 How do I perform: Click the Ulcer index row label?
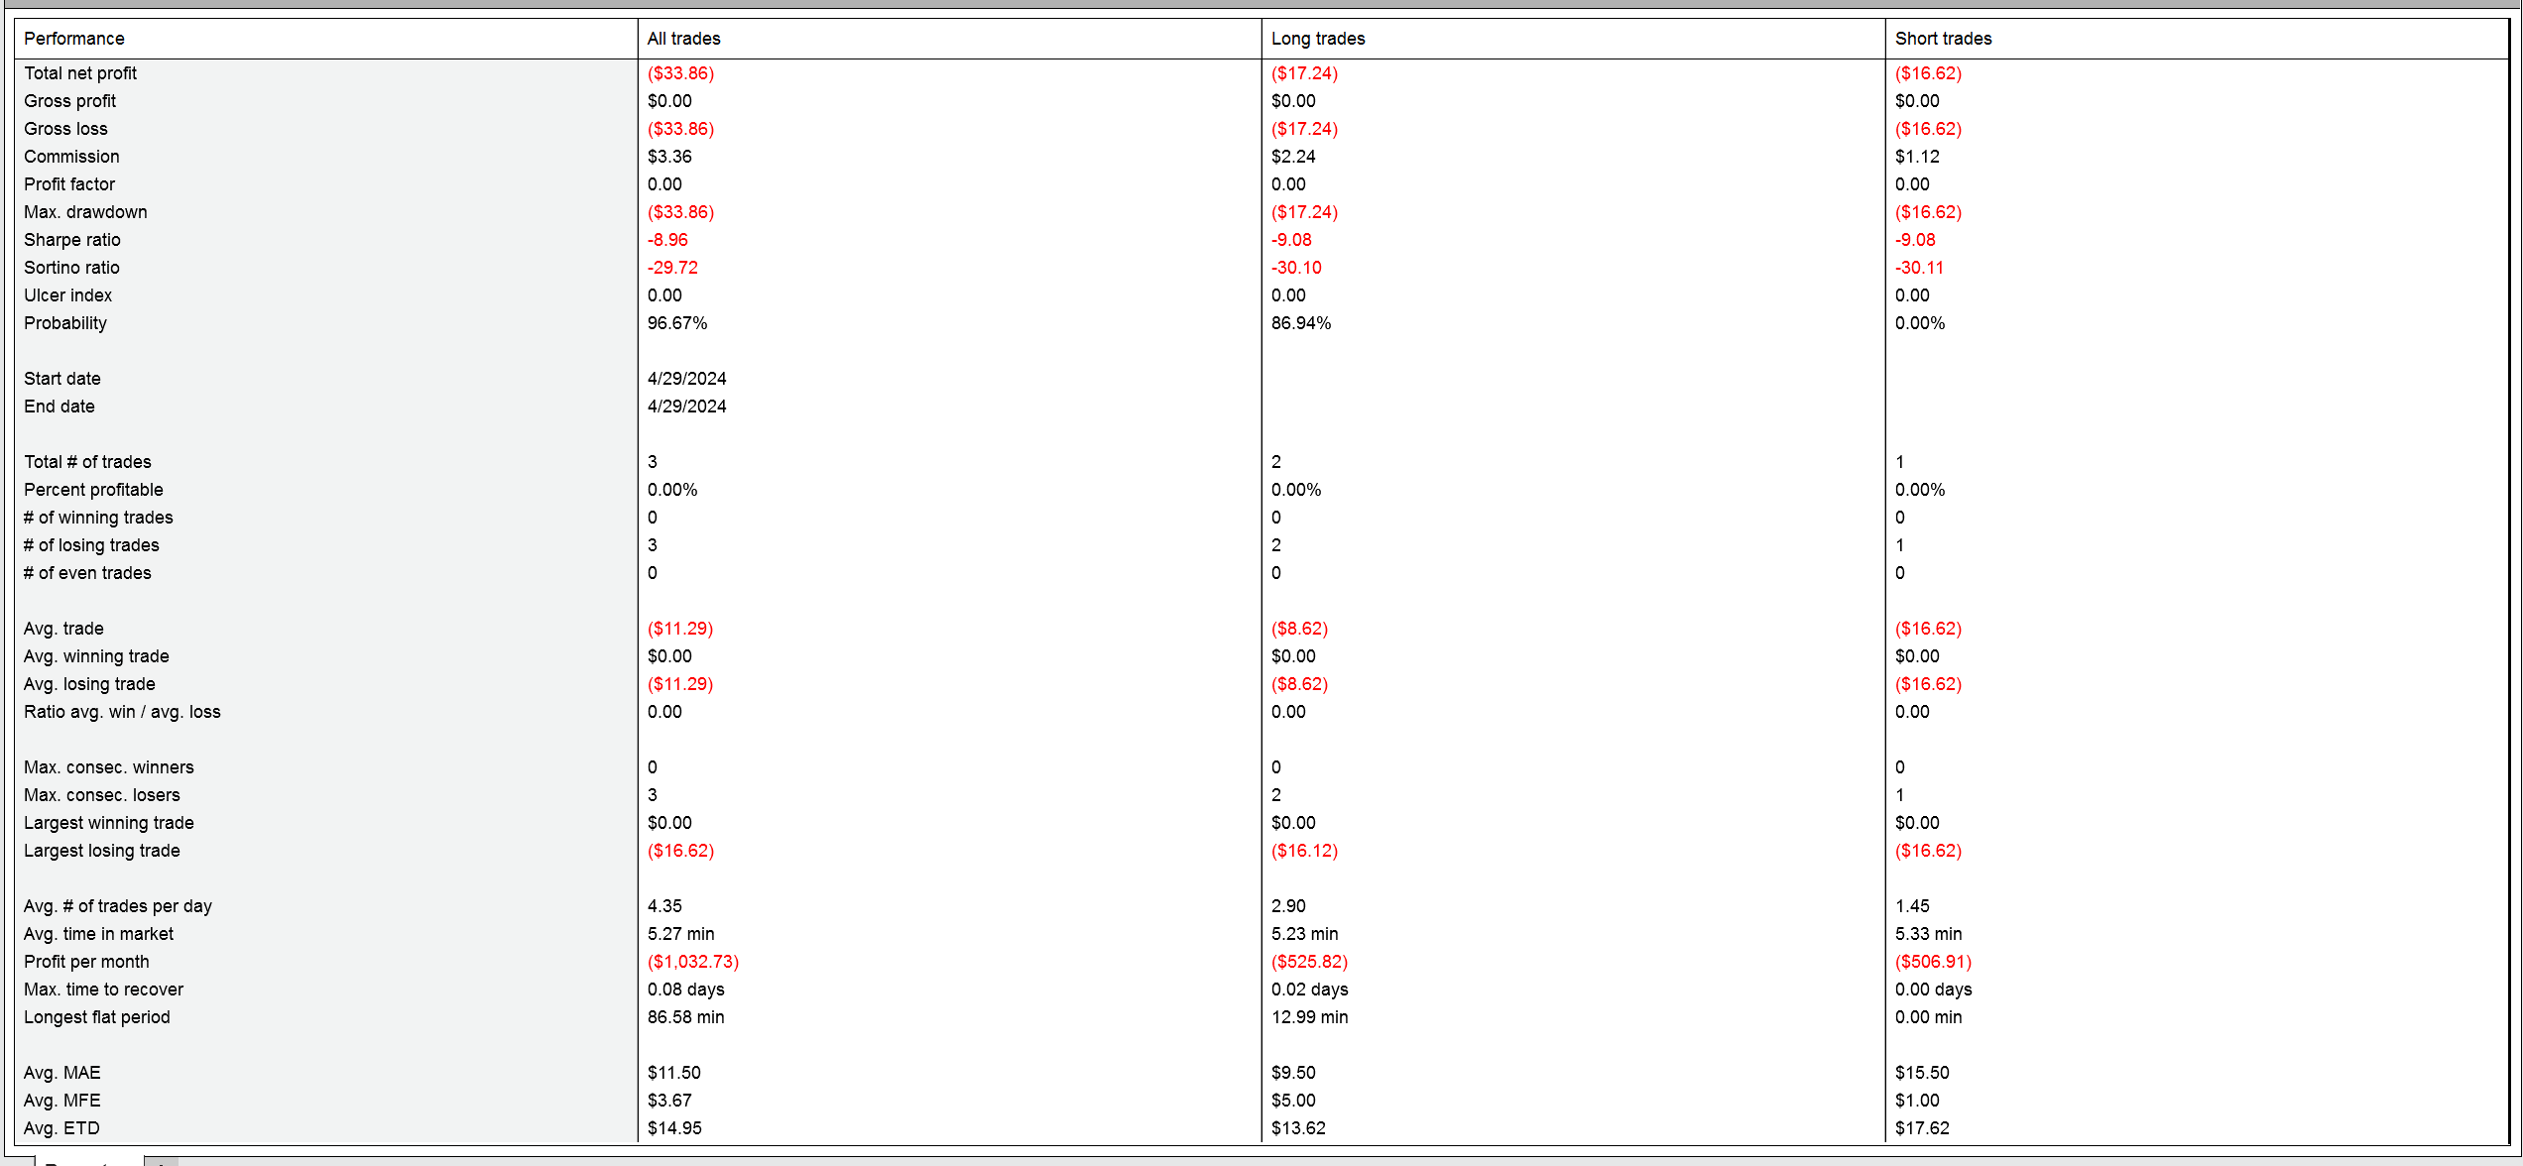[x=67, y=295]
